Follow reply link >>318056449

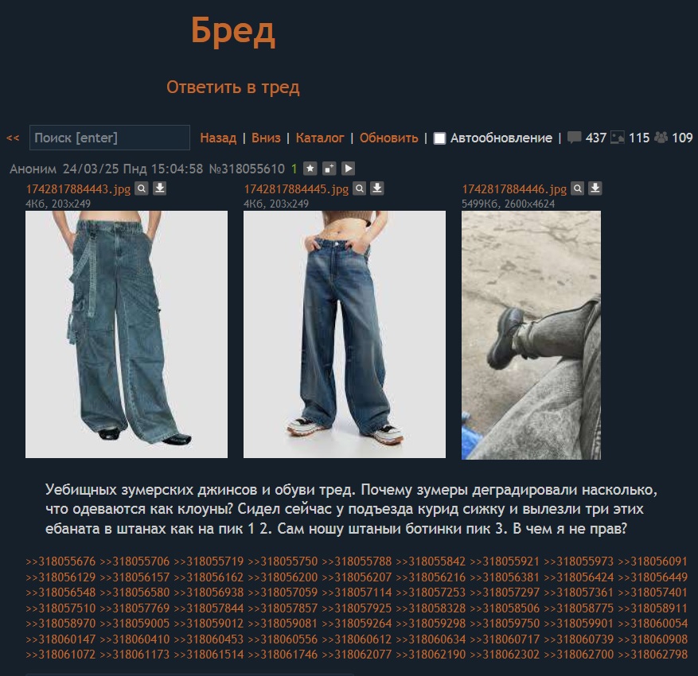point(653,577)
